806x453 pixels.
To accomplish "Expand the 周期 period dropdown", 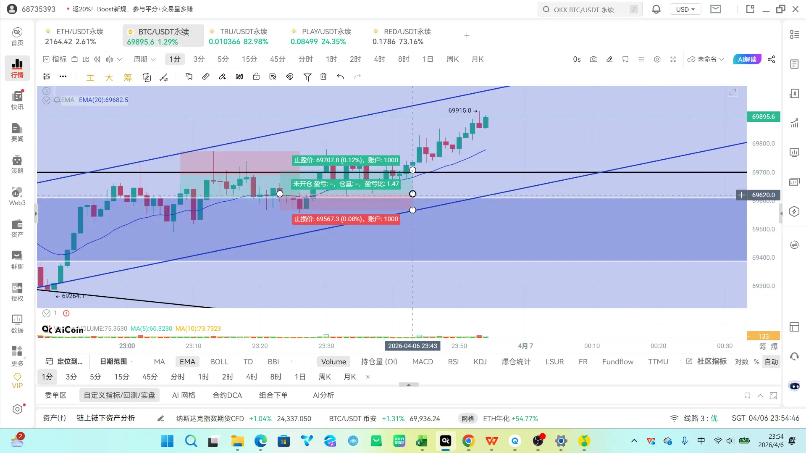I will 144,59.
